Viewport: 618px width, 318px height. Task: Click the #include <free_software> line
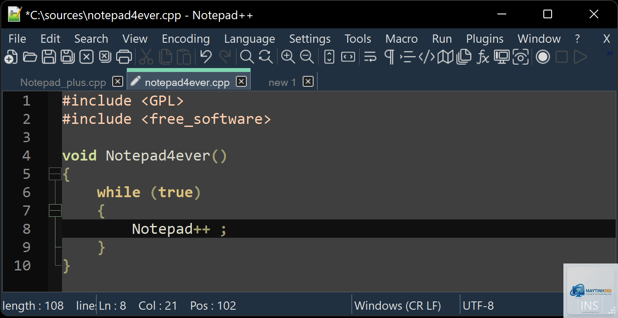click(x=166, y=119)
